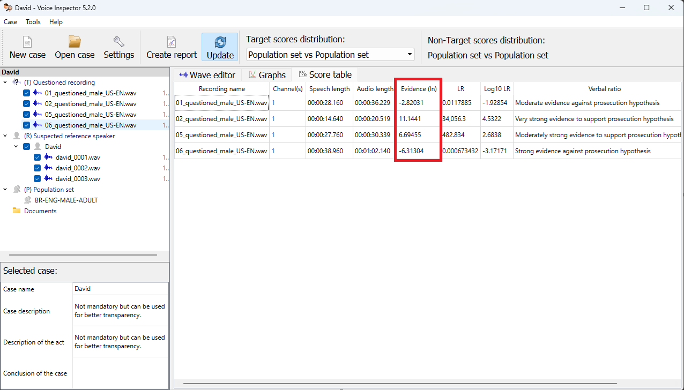
Task: Open the Case menu
Action: tap(10, 22)
